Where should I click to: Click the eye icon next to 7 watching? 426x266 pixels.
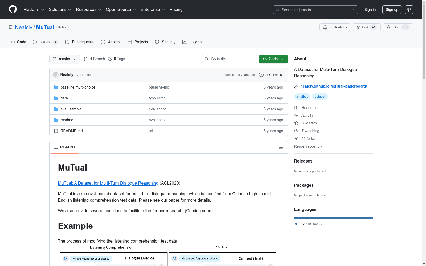coord(296,131)
